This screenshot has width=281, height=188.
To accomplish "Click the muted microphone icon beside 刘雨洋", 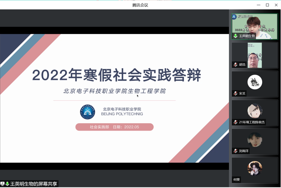I will [x=235, y=151].
